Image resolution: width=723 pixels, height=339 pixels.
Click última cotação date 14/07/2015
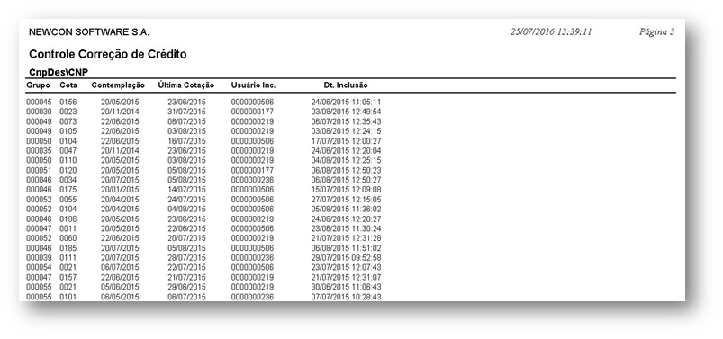[186, 190]
